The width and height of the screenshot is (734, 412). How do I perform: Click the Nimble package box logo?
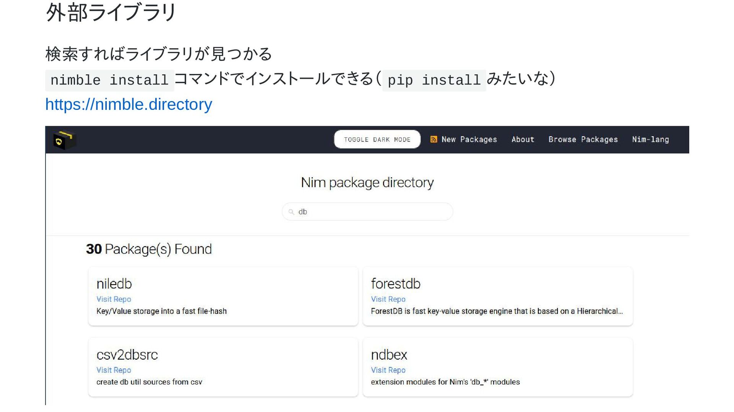(64, 140)
